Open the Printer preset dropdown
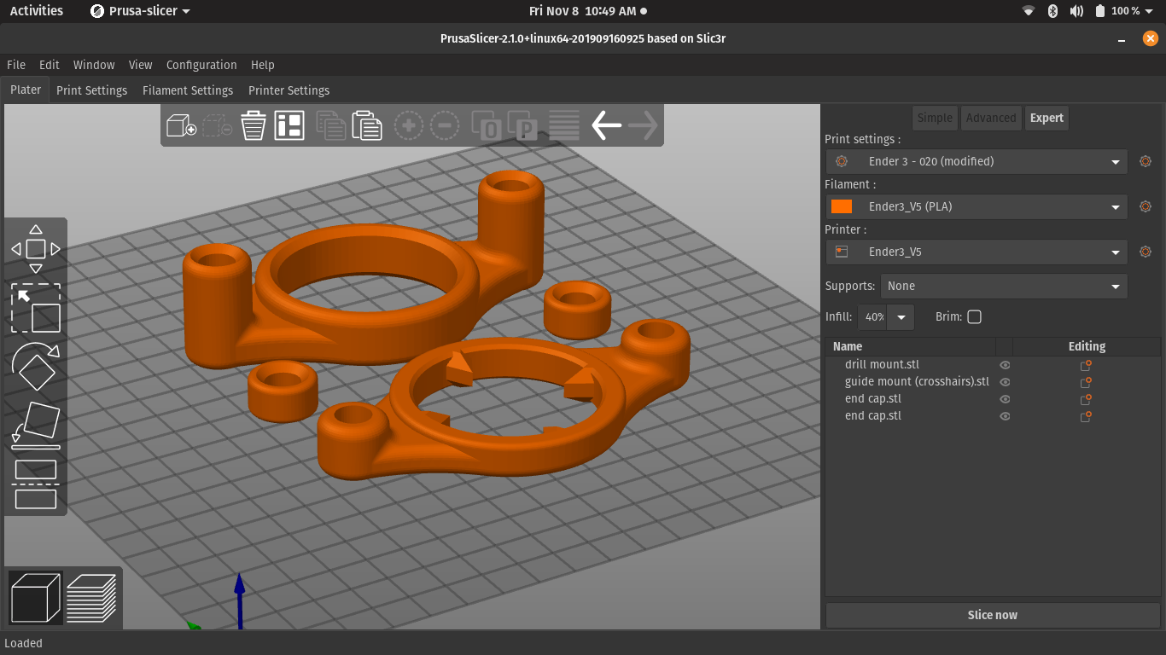The image size is (1166, 655). click(x=977, y=252)
